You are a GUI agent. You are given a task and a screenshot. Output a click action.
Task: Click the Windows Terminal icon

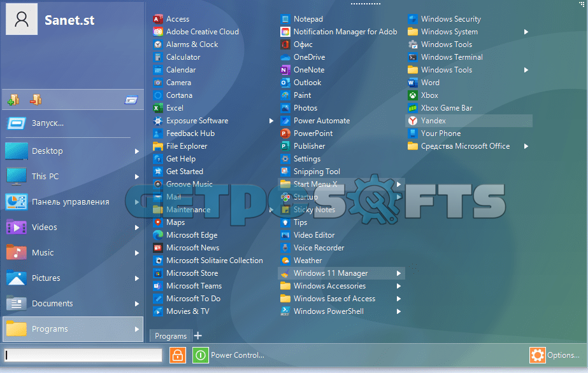(413, 57)
